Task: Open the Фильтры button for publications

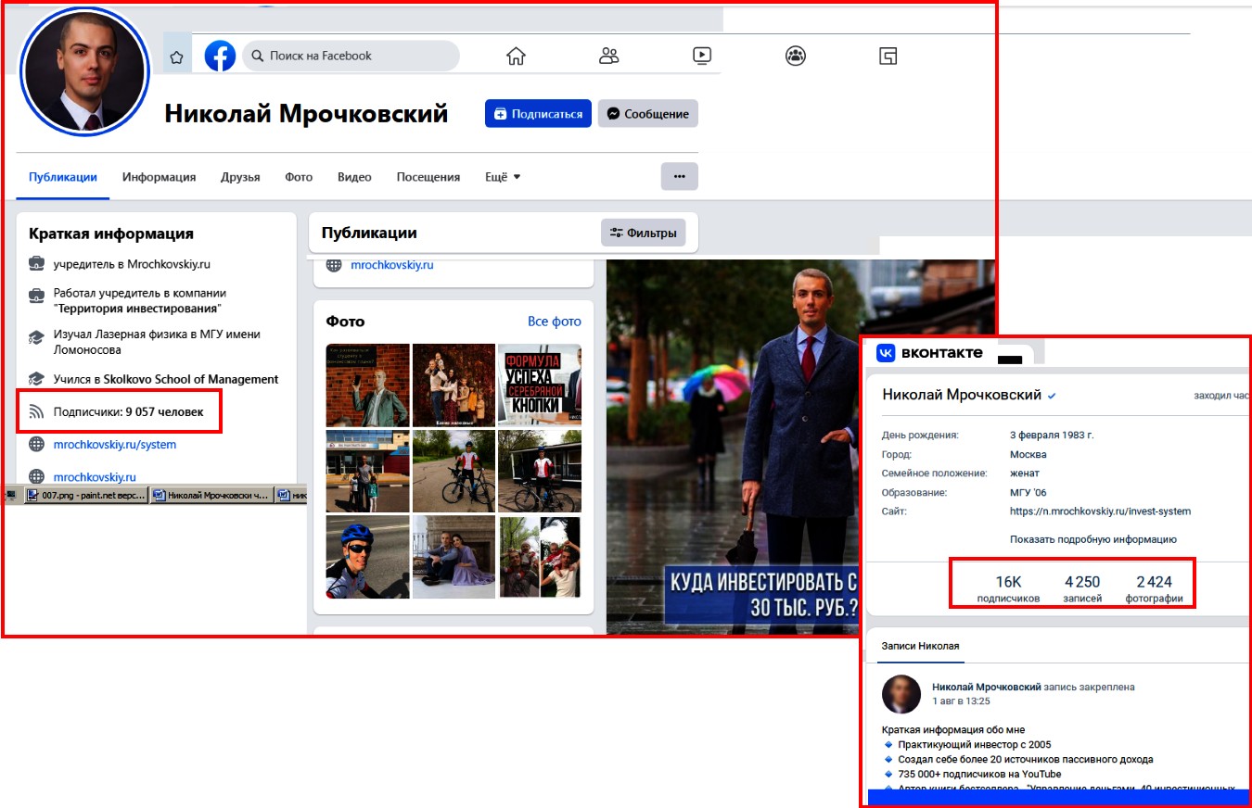Action: [643, 234]
